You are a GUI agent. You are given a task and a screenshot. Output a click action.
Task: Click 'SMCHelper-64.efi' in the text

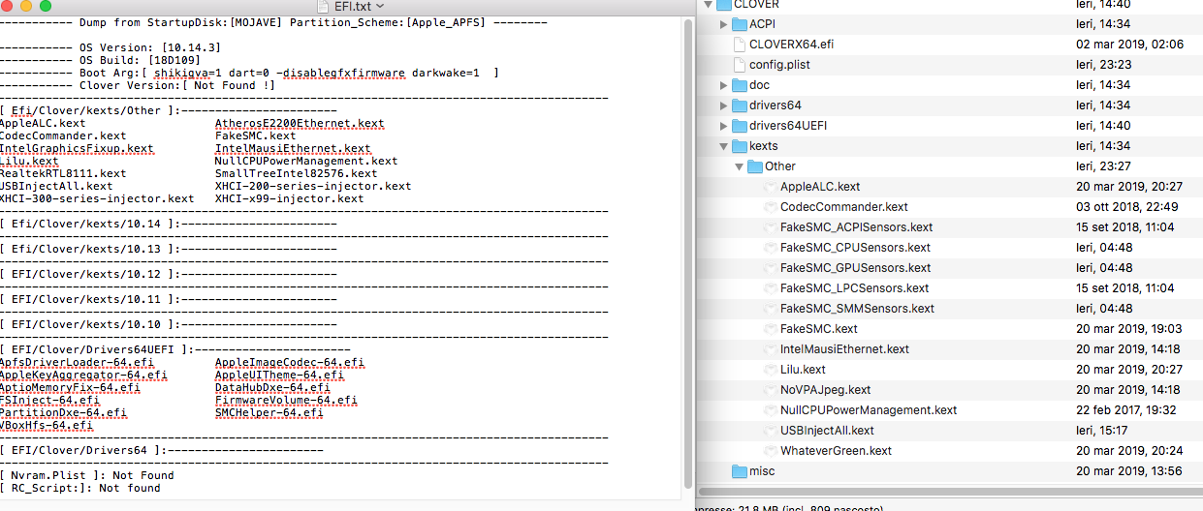pos(269,412)
